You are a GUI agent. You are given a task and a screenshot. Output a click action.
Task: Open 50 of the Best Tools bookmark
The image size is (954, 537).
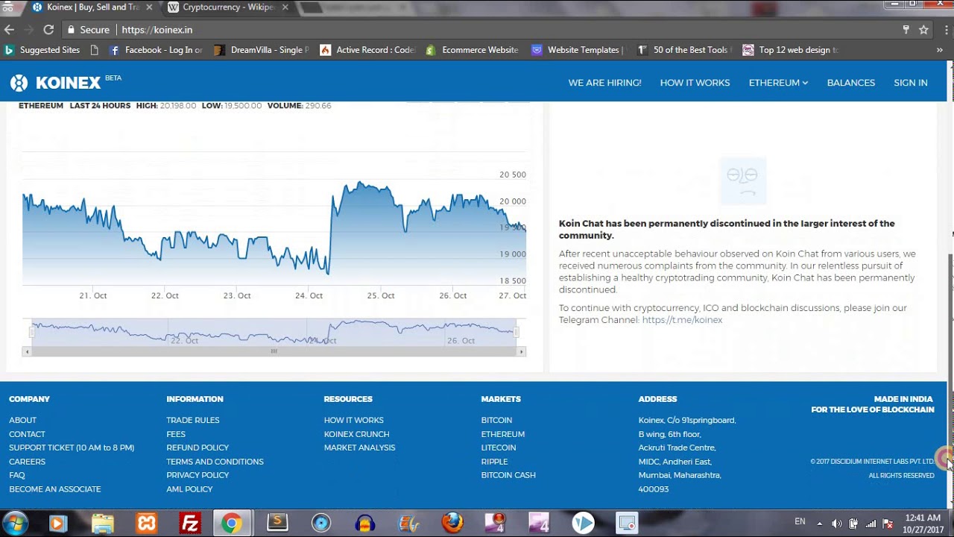(684, 50)
